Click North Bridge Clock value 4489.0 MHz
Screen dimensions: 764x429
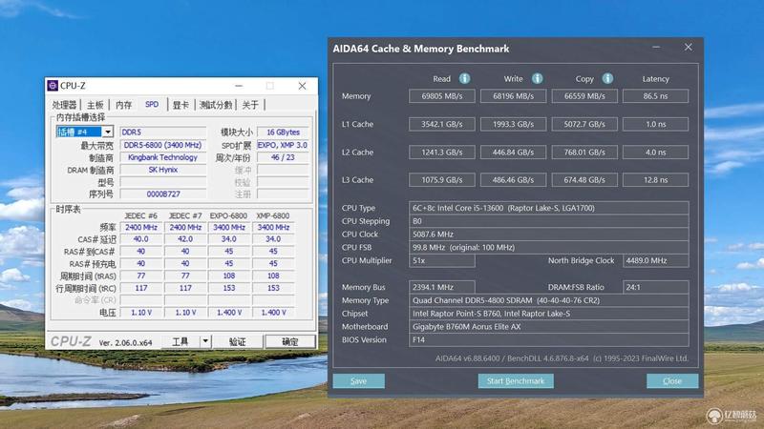click(x=655, y=260)
